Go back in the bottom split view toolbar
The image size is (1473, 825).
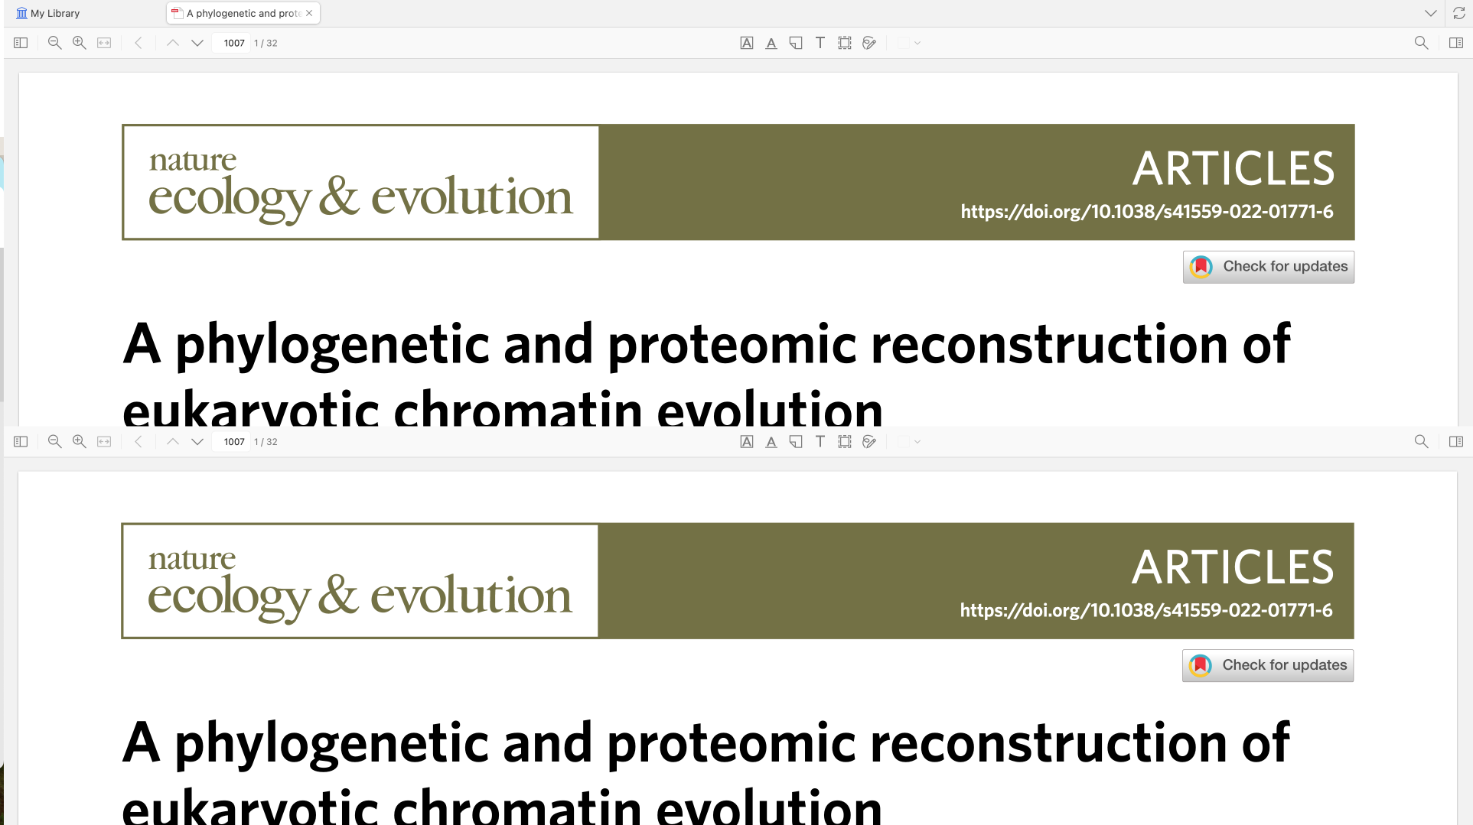[x=139, y=441]
